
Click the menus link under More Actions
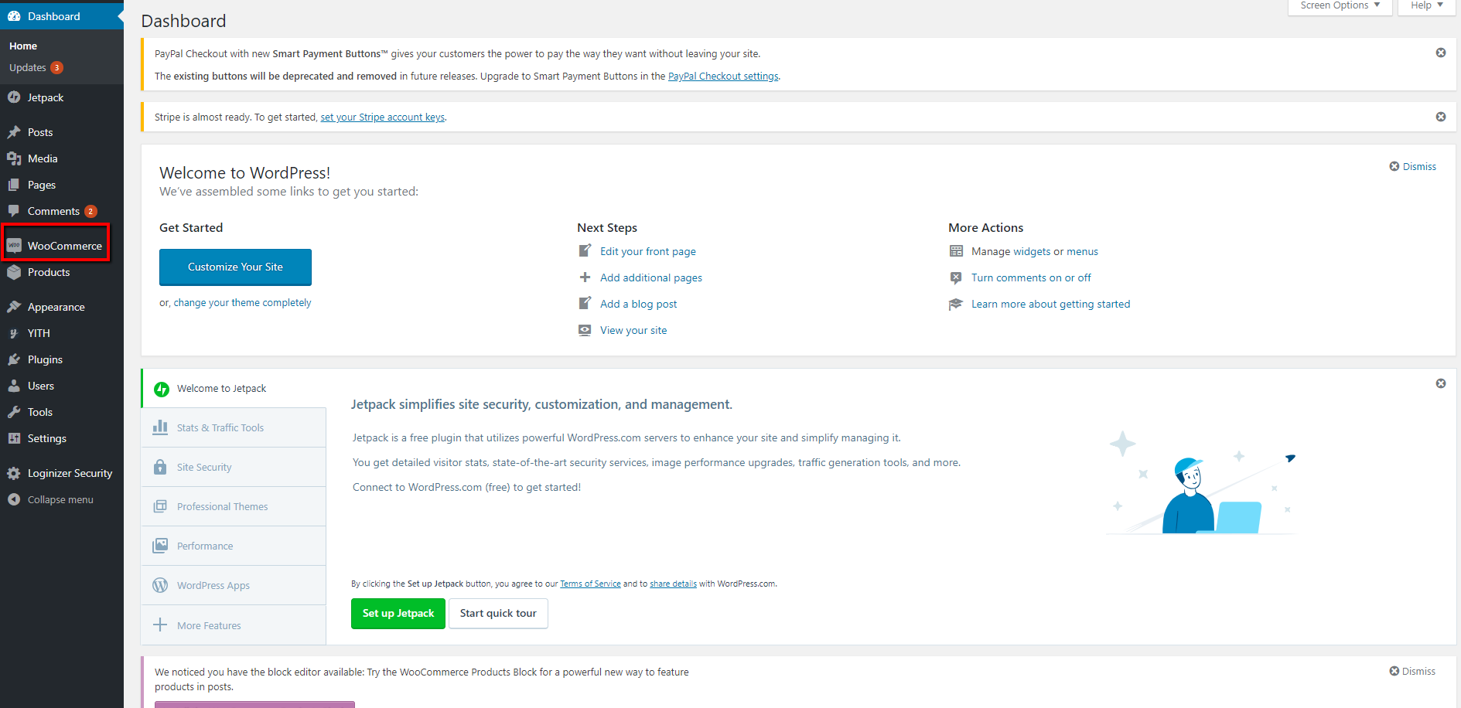coord(1082,251)
